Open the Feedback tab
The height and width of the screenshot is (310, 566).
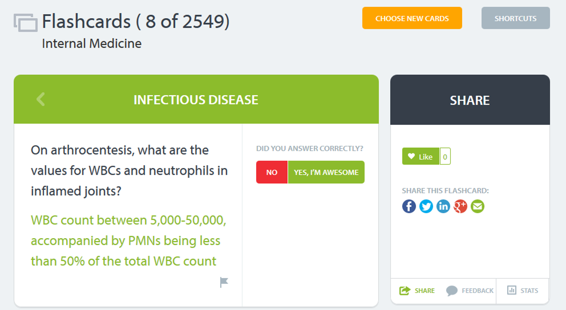tap(470, 291)
